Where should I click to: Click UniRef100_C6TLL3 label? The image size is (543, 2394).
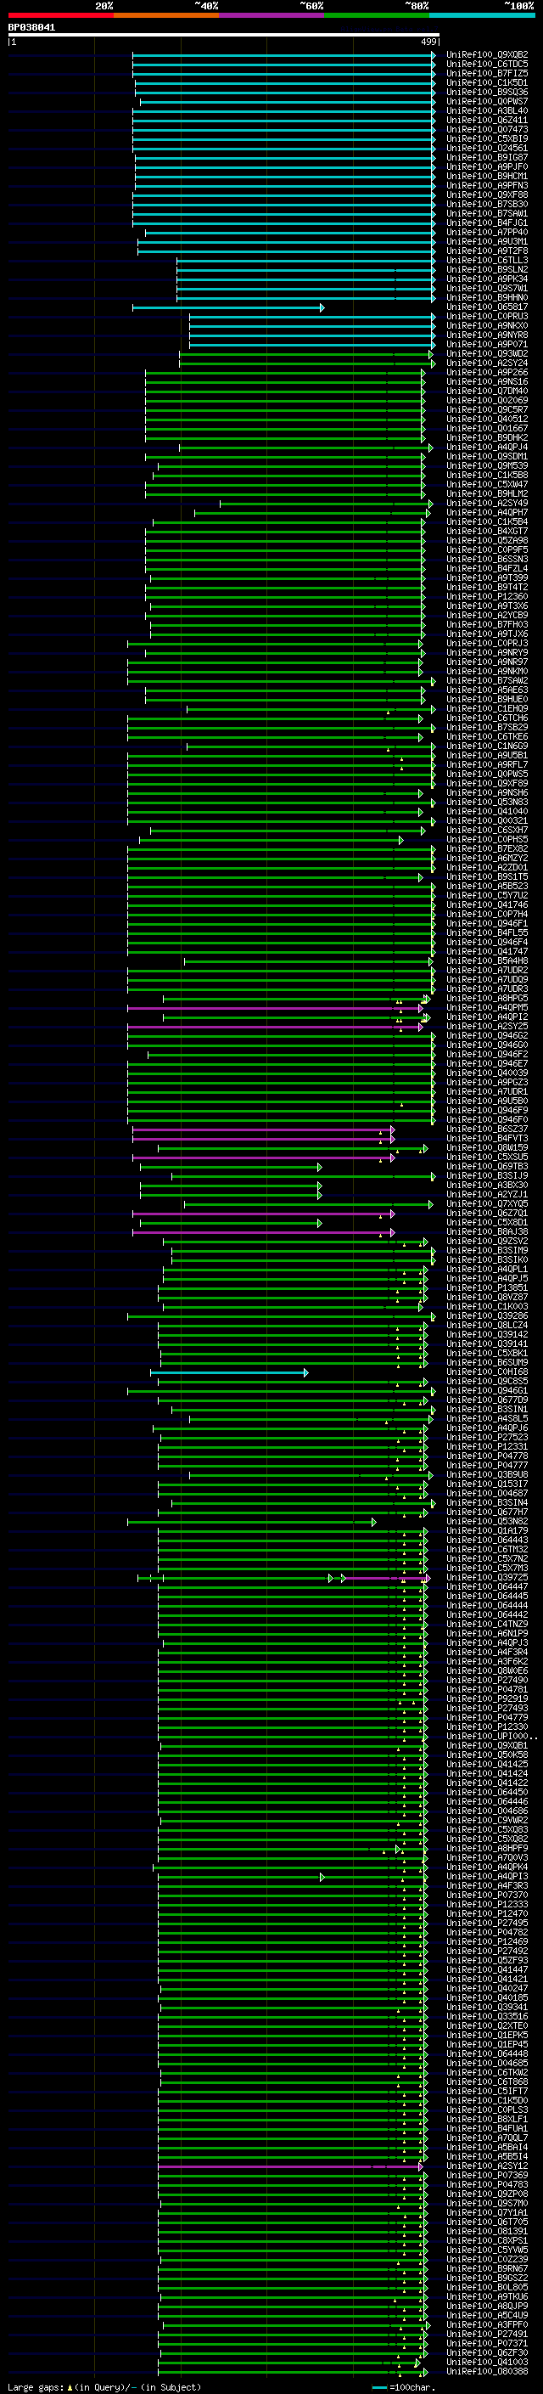(486, 260)
